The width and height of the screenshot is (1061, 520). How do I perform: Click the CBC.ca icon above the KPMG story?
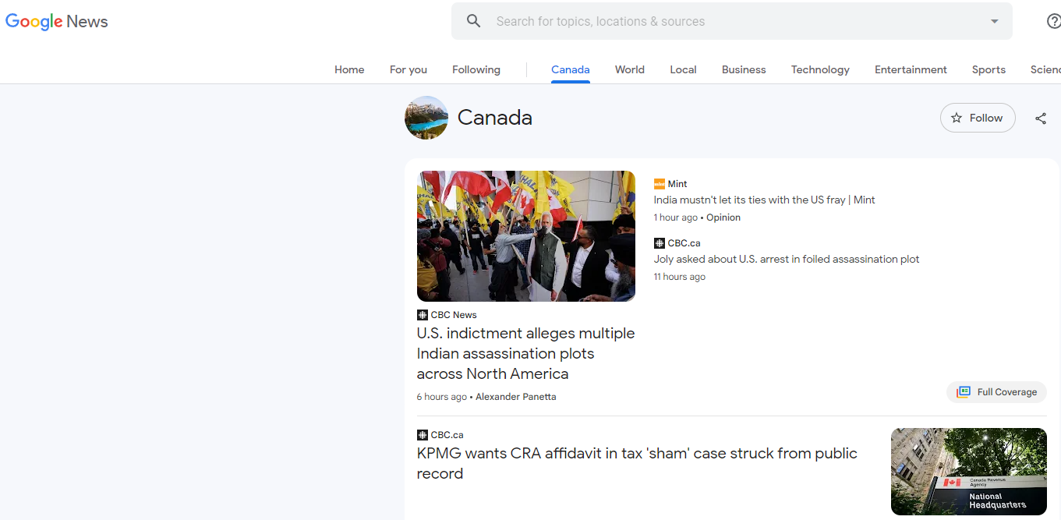click(423, 435)
